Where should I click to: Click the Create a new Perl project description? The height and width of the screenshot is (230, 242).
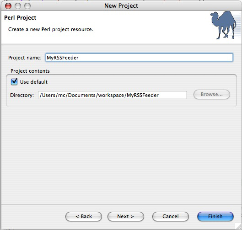[51, 29]
